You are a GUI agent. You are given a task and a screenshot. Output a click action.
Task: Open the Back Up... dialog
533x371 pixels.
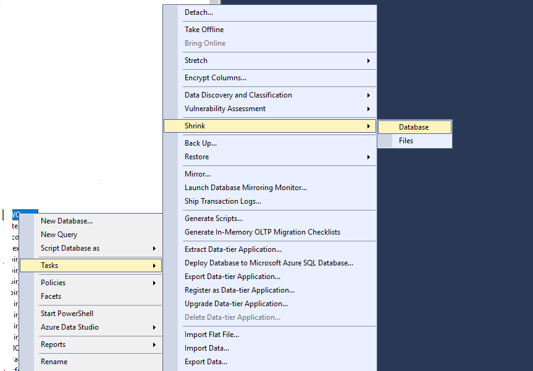(x=201, y=143)
